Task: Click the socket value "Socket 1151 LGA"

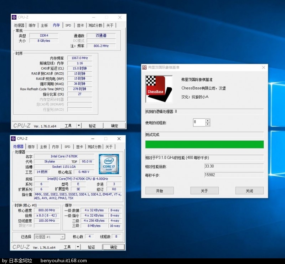Action: (x=64, y=166)
